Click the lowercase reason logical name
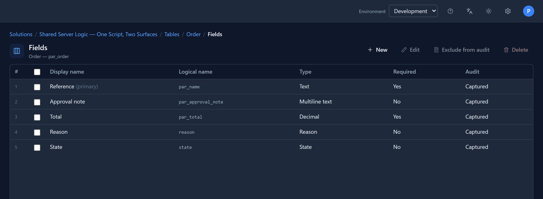The image size is (543, 199). [x=187, y=132]
